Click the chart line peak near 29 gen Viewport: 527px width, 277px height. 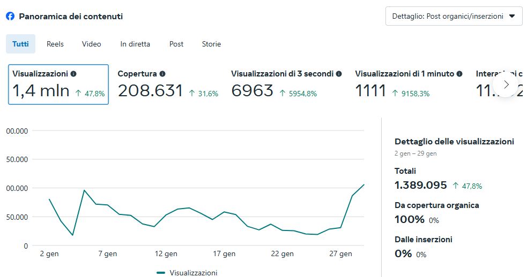tap(364, 184)
